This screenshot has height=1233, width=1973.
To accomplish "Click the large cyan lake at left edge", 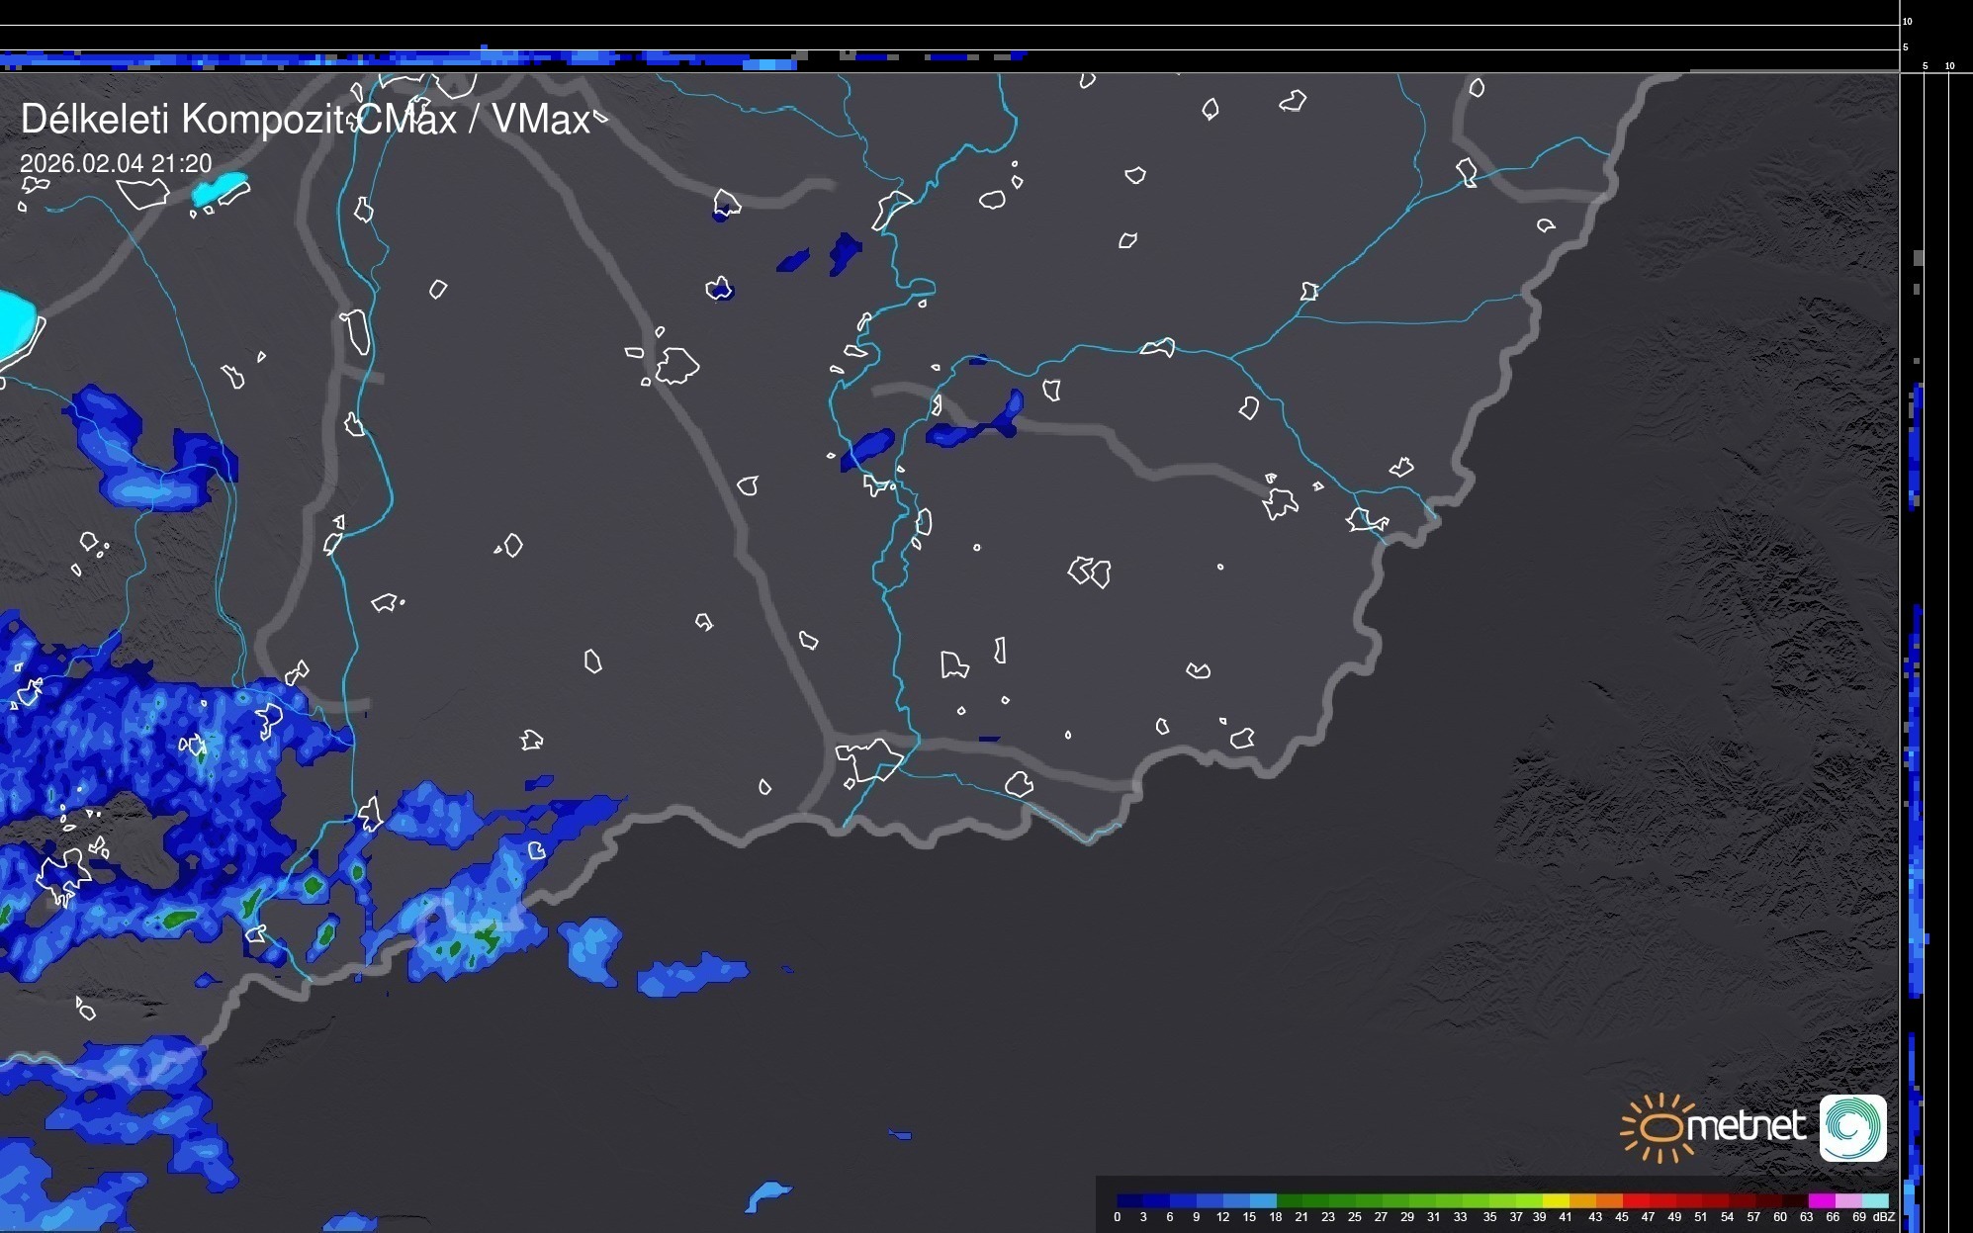I will coord(16,324).
